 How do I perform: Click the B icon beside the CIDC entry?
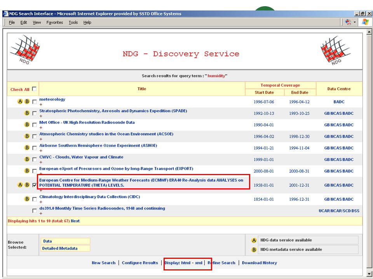[27, 199]
